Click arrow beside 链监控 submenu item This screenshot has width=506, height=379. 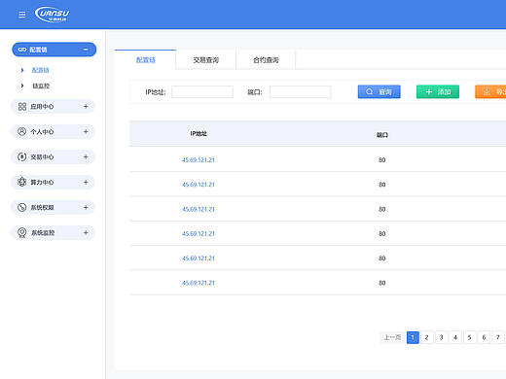click(x=22, y=86)
